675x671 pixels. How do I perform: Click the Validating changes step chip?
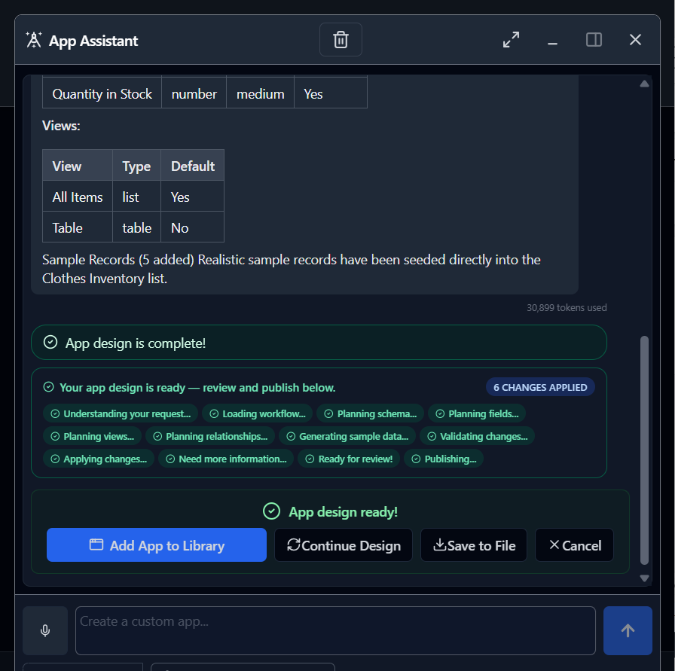477,436
